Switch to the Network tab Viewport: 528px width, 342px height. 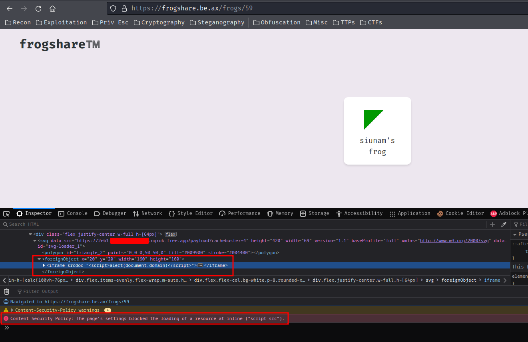(147, 213)
